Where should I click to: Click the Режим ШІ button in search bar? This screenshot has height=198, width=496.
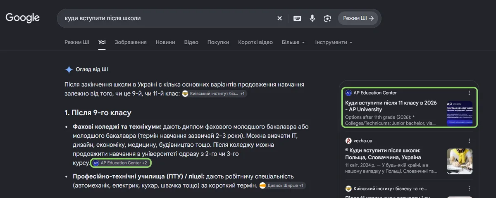[358, 18]
